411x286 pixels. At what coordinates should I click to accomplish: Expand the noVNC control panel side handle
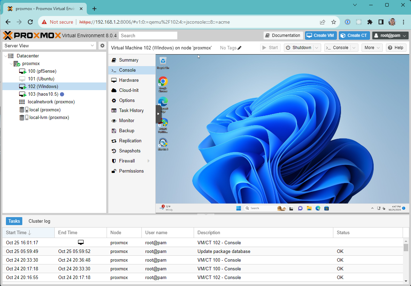[x=158, y=114]
